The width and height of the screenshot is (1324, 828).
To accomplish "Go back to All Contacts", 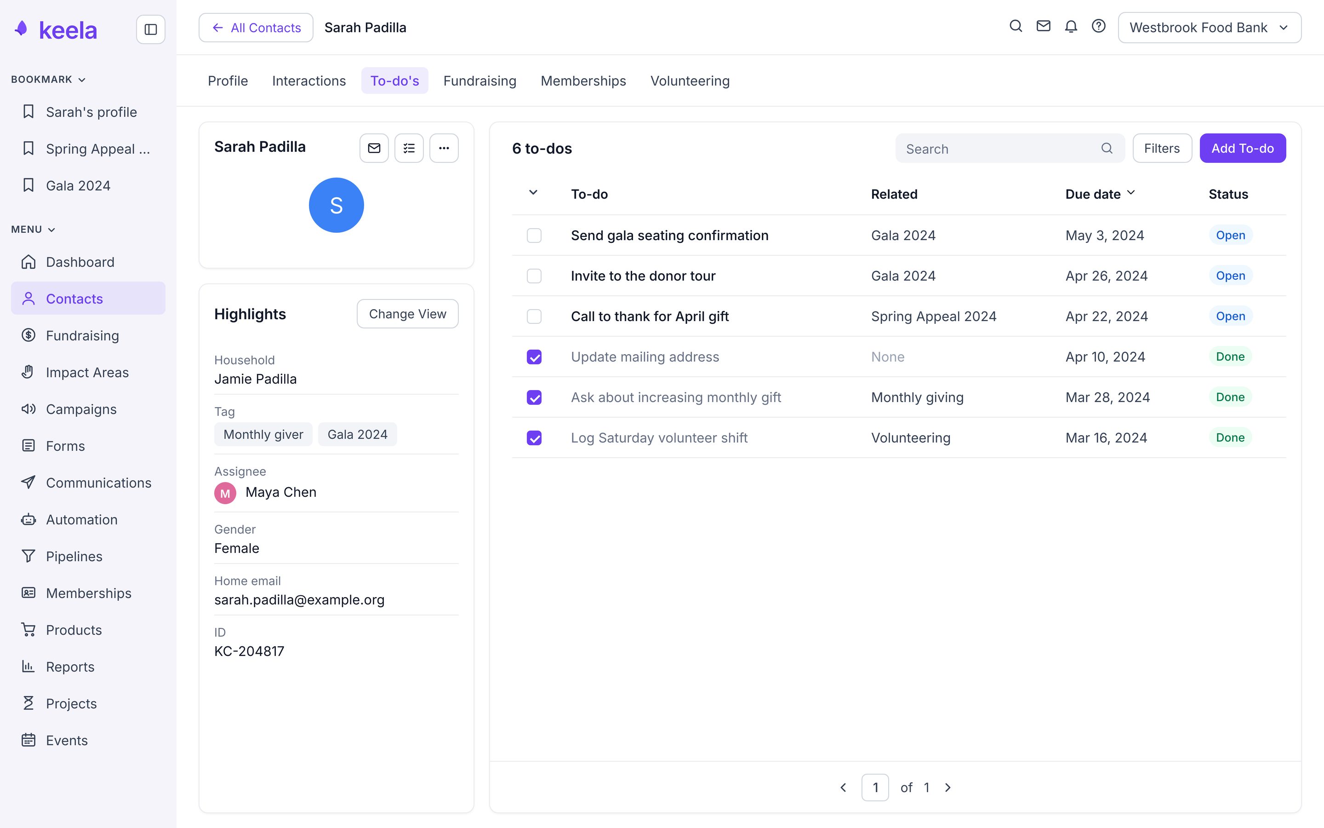I will tap(256, 28).
